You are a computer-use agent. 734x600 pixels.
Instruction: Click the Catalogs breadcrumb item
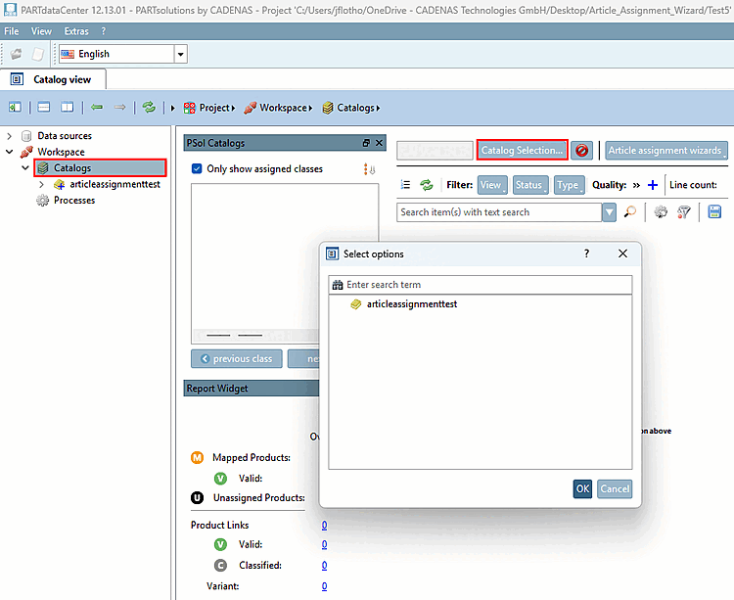pos(351,108)
